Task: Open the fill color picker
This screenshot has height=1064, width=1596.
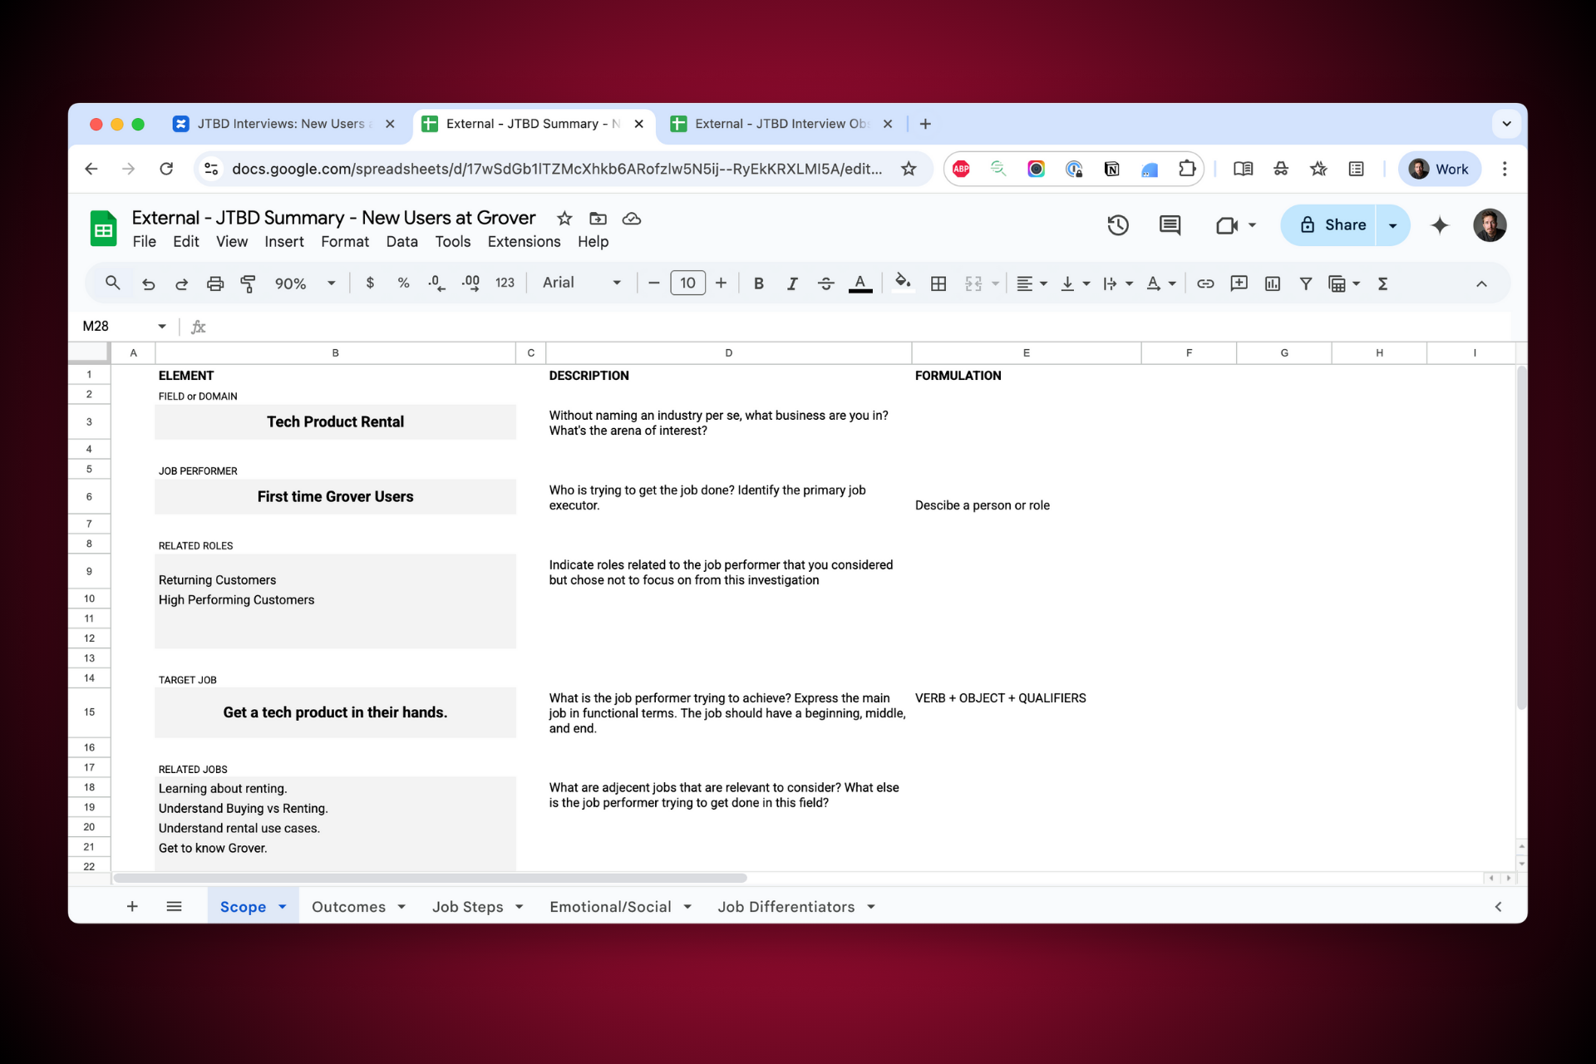Action: click(x=903, y=283)
